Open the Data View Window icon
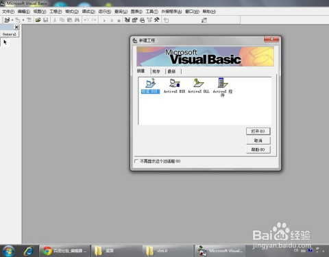 (167, 20)
